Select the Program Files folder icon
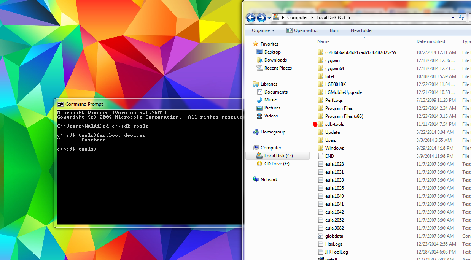The image size is (471, 260). point(320,108)
